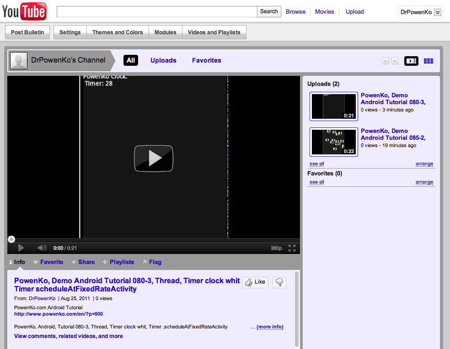Expand description with more info link
The width and height of the screenshot is (450, 349).
(270, 327)
